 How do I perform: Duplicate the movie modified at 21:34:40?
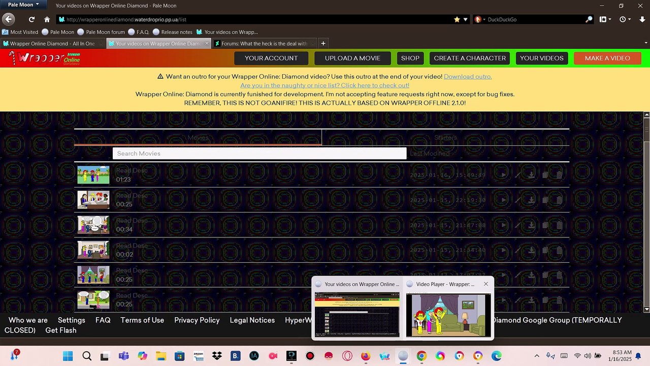pos(545,250)
